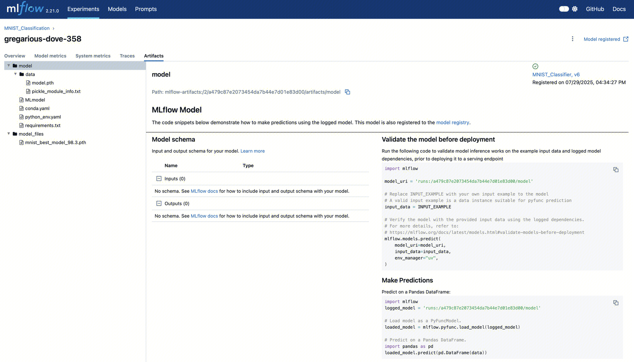This screenshot has height=362, width=634.
Task: Collapse the model_files folder arrow
Action: pyautogui.click(x=8, y=134)
